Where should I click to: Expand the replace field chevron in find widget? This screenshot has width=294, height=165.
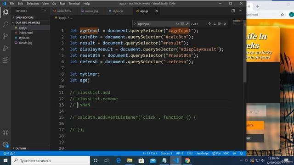pyautogui.click(x=135, y=24)
